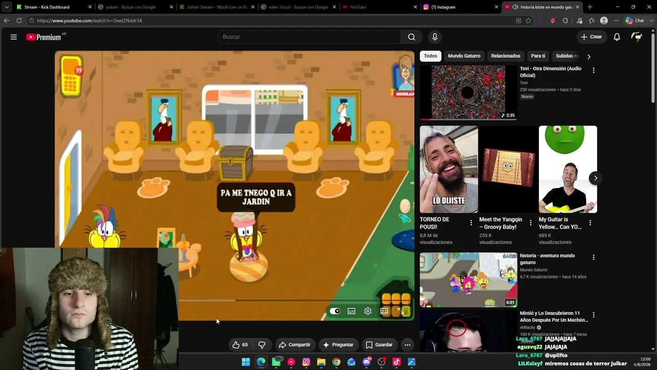The image size is (657, 370).
Task: Open WhatsApp from the taskbar
Action: (x=276, y=362)
